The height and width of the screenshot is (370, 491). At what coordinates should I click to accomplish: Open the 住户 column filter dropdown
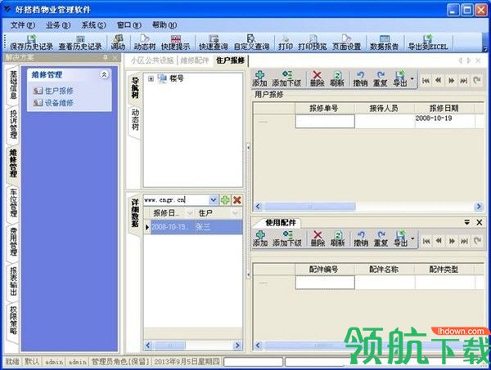coord(235,213)
